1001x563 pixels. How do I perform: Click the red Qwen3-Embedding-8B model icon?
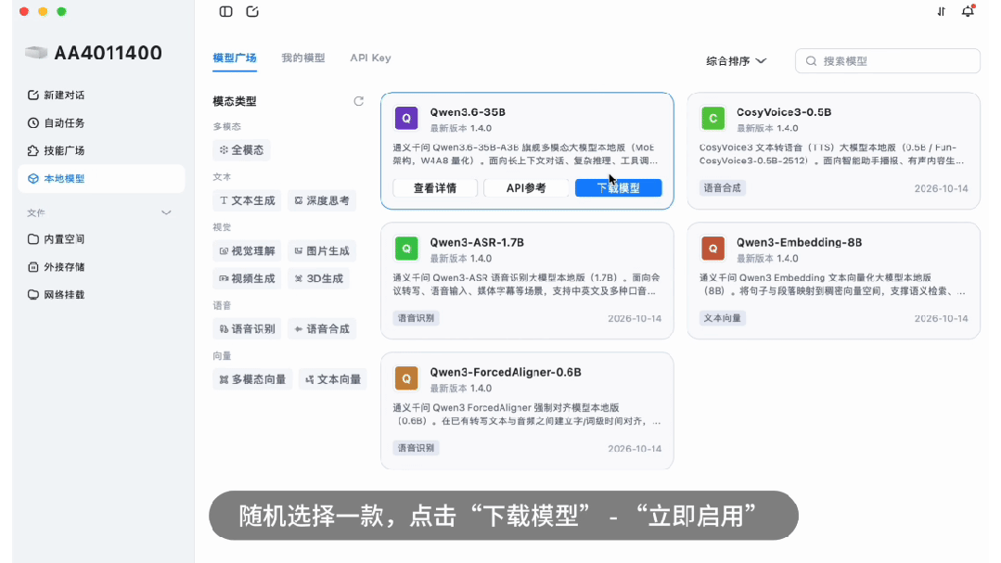[713, 249]
